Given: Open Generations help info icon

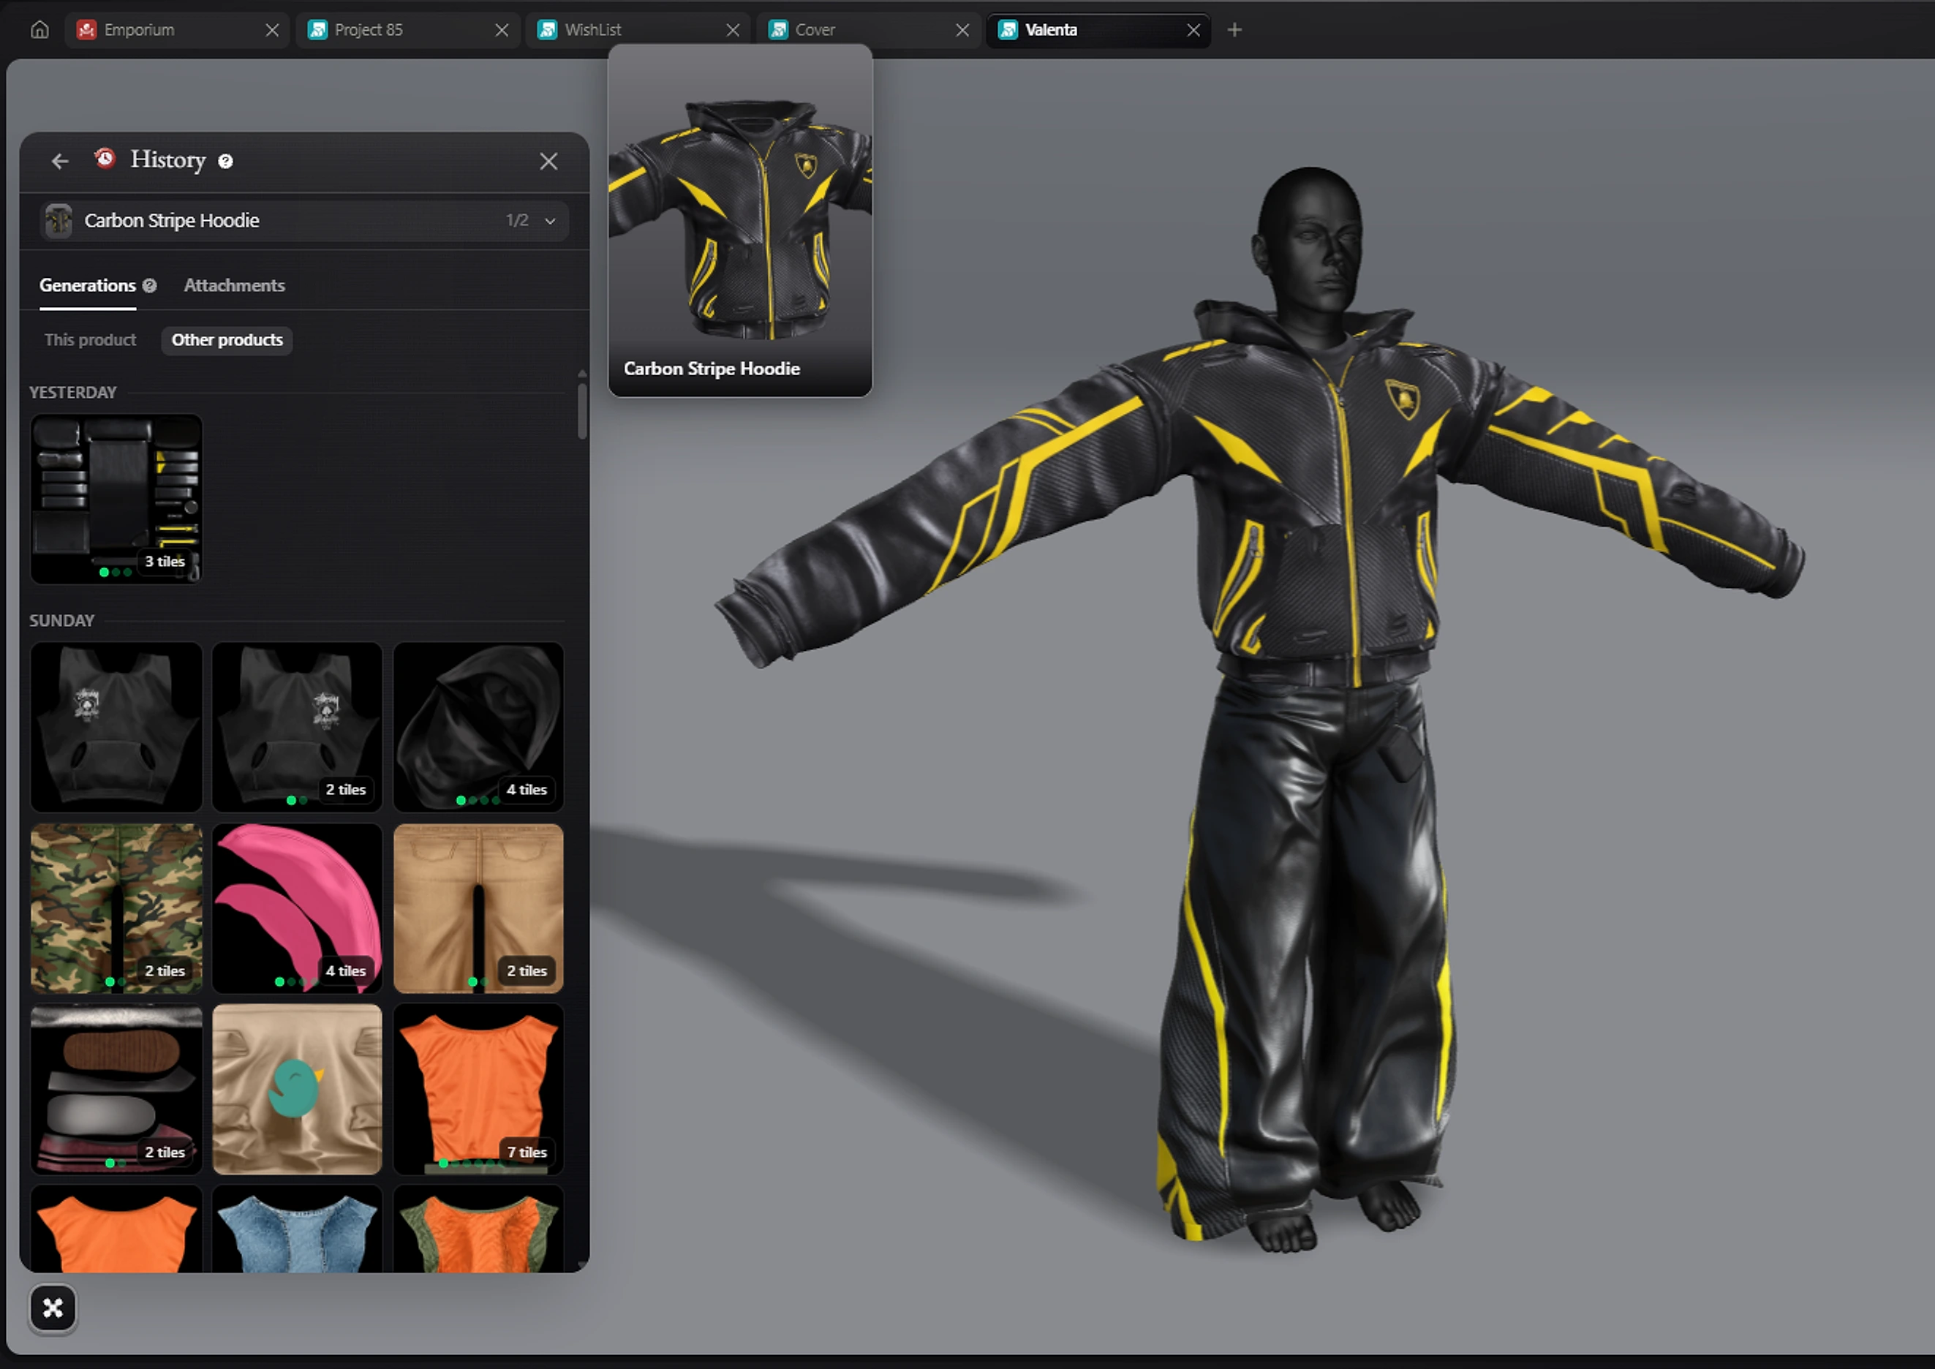Looking at the screenshot, I should pos(149,286).
